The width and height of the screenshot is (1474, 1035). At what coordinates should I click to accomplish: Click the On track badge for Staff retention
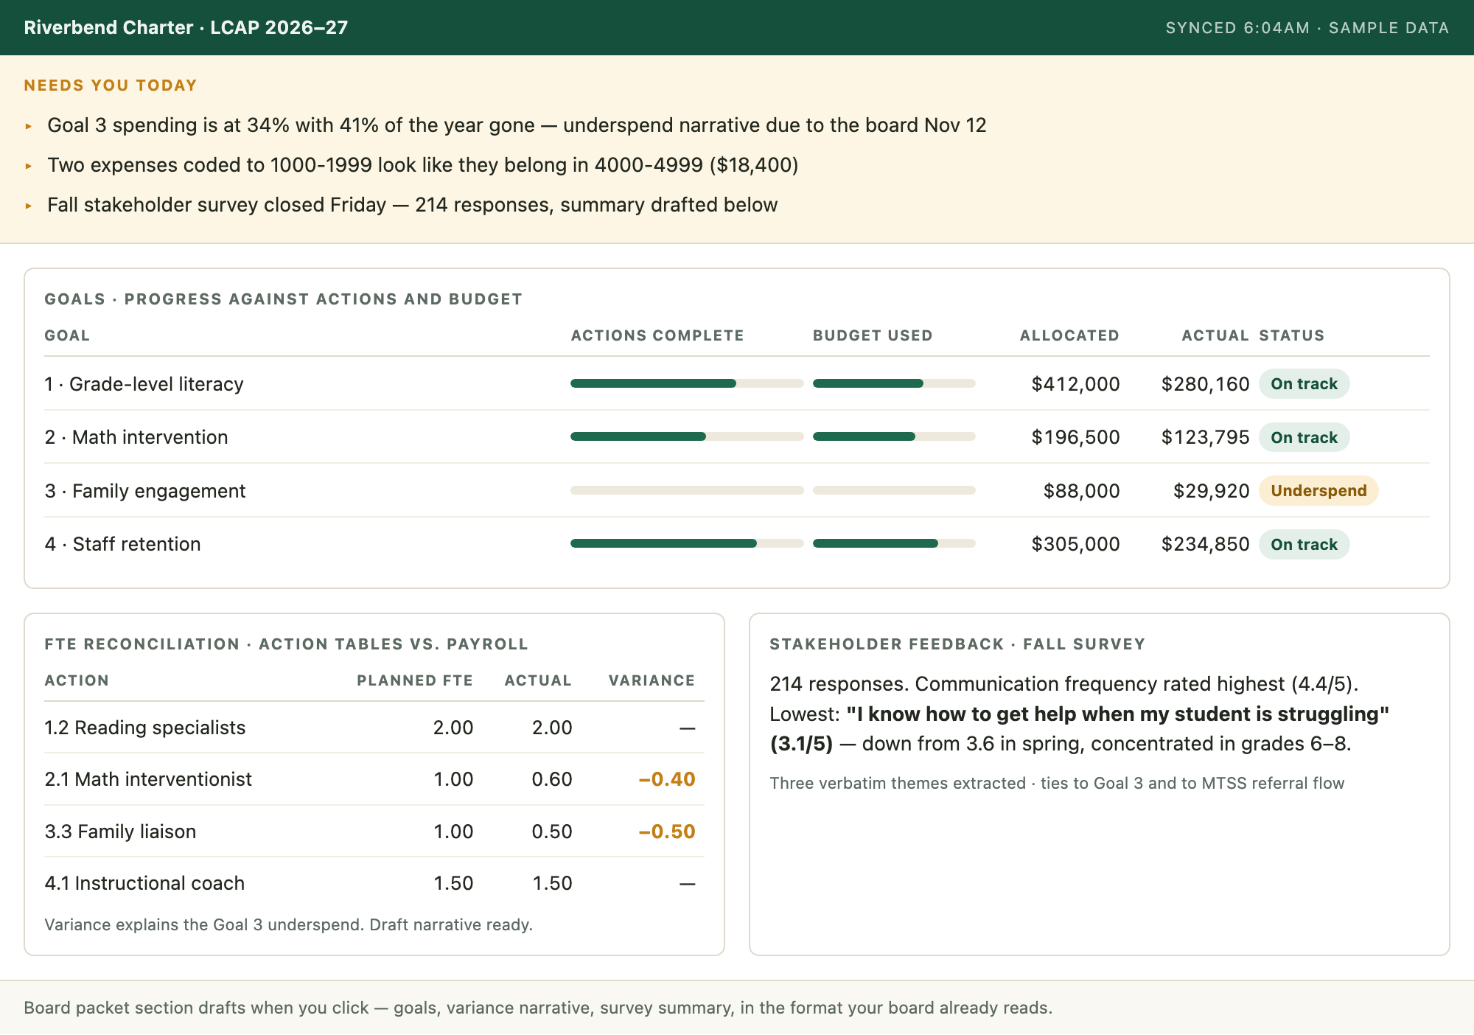tap(1304, 545)
